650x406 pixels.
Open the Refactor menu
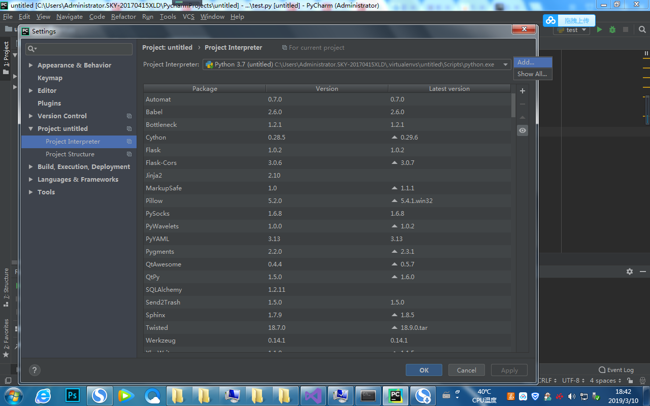coord(123,17)
